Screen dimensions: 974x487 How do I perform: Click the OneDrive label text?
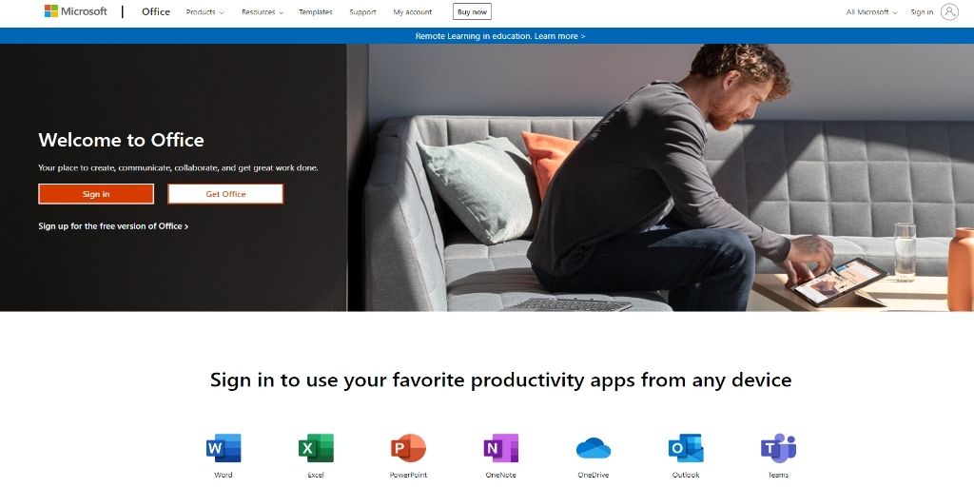[x=594, y=476]
